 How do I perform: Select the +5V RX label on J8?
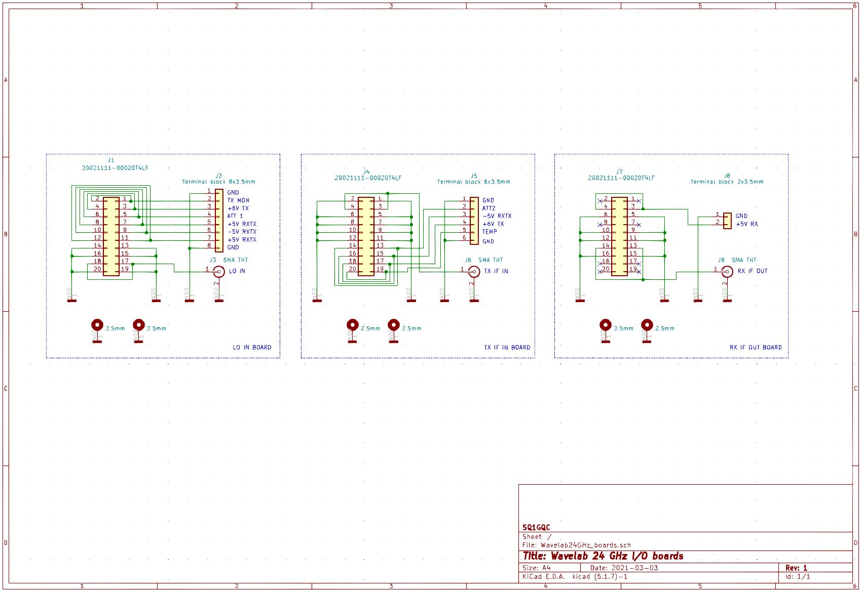click(747, 224)
